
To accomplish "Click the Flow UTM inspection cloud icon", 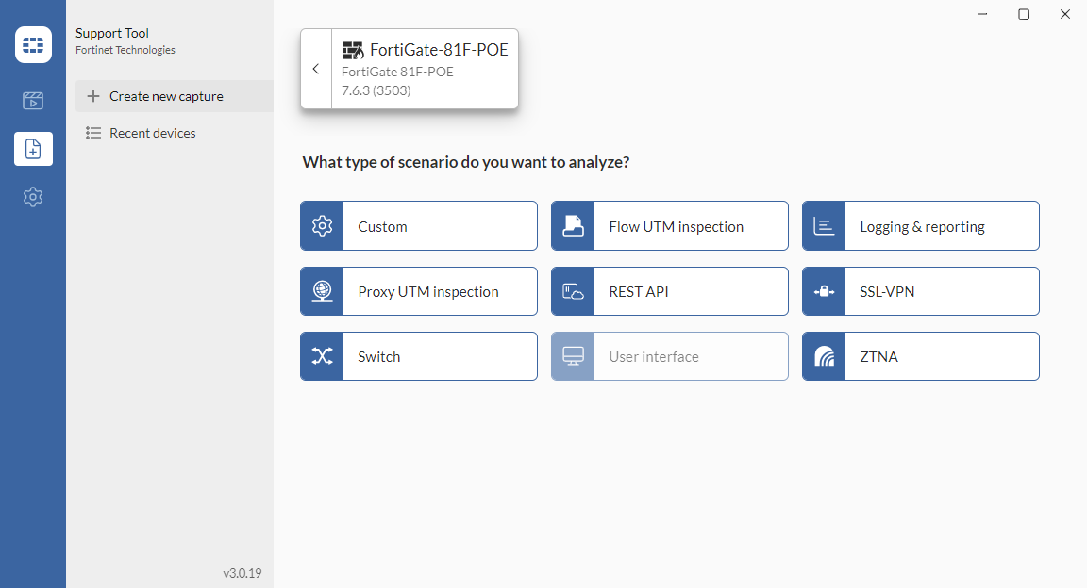I will coord(573,225).
